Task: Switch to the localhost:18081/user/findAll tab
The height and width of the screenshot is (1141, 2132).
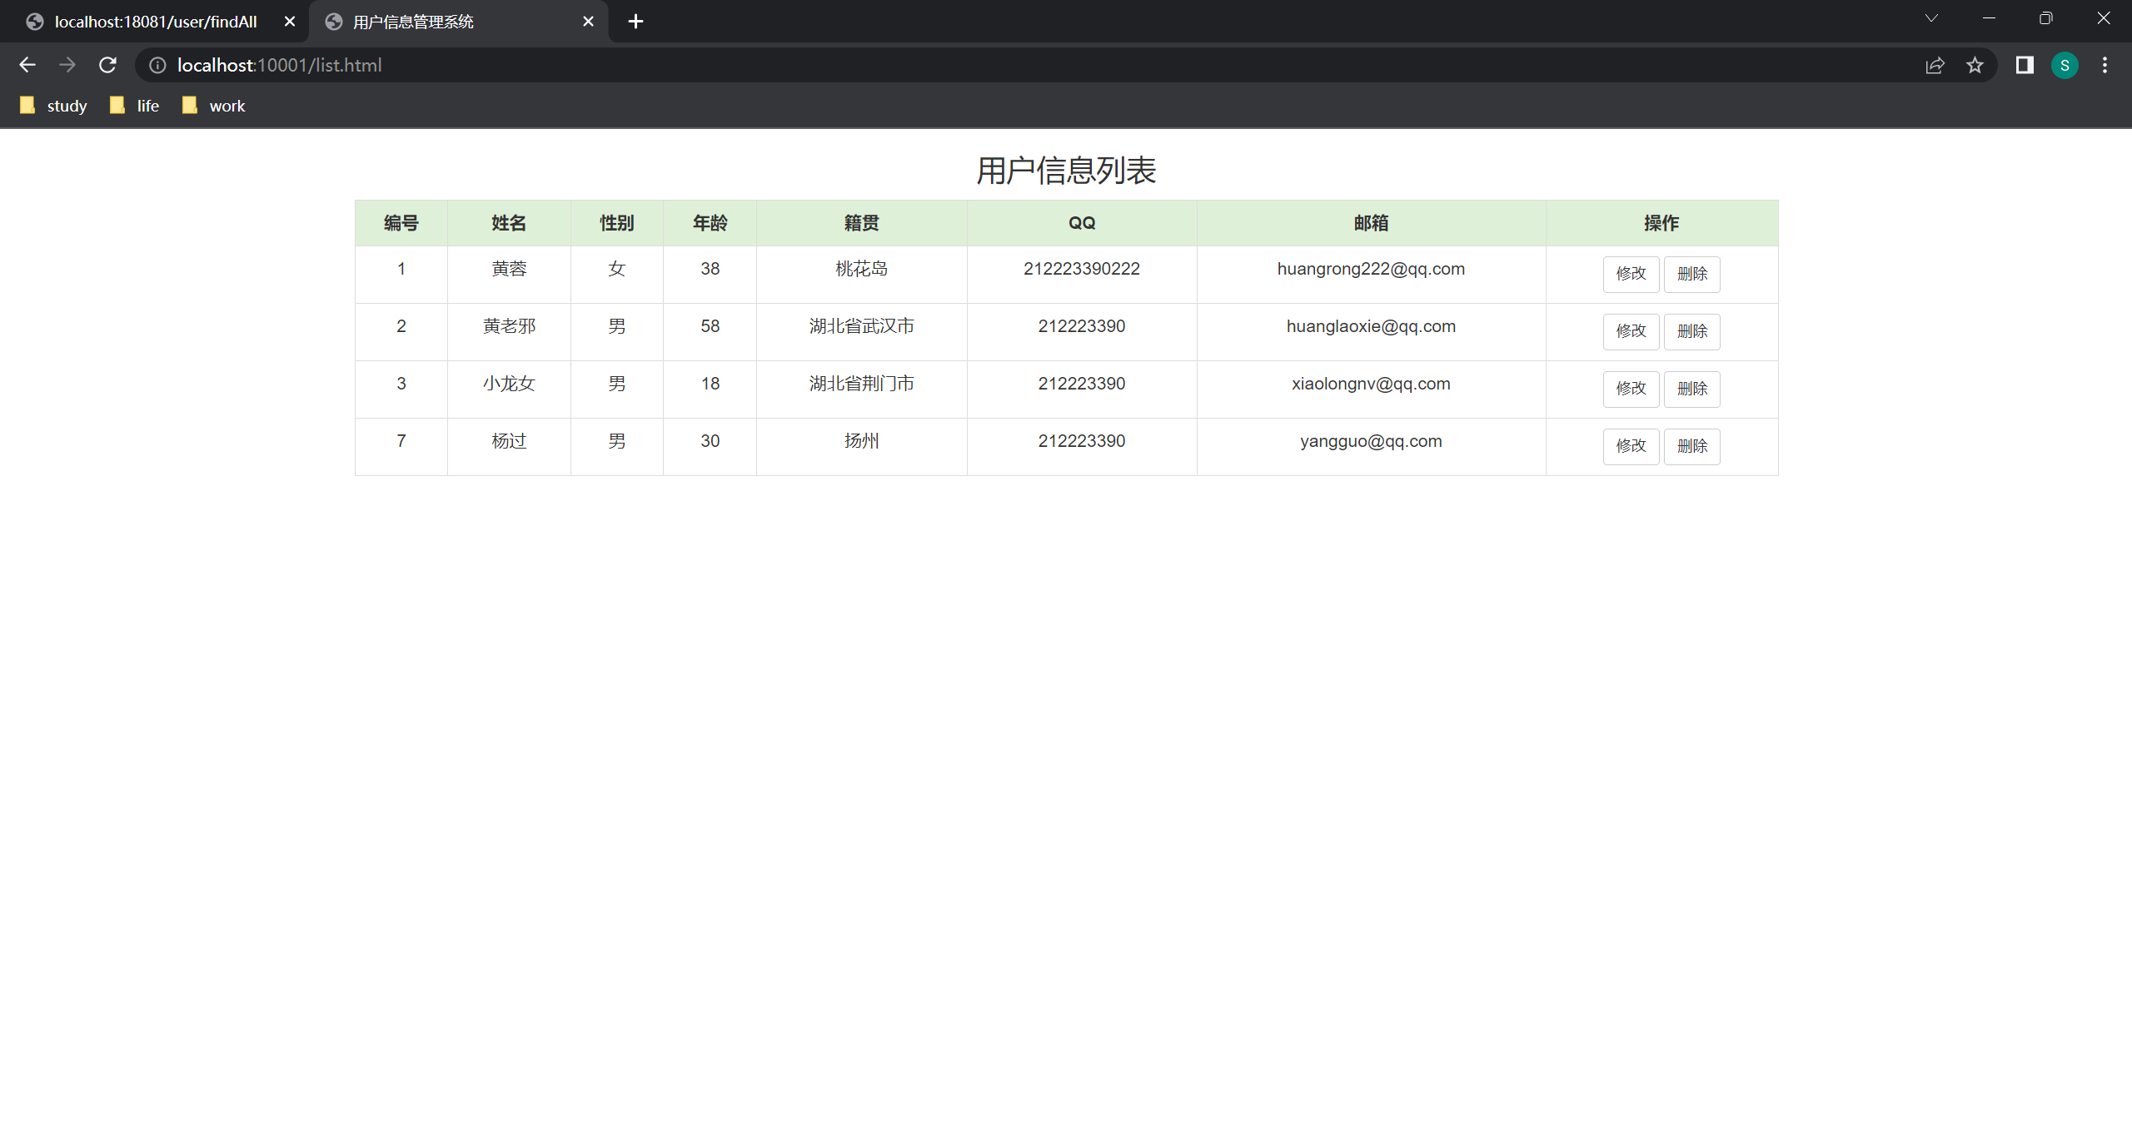Action: pyautogui.click(x=155, y=22)
